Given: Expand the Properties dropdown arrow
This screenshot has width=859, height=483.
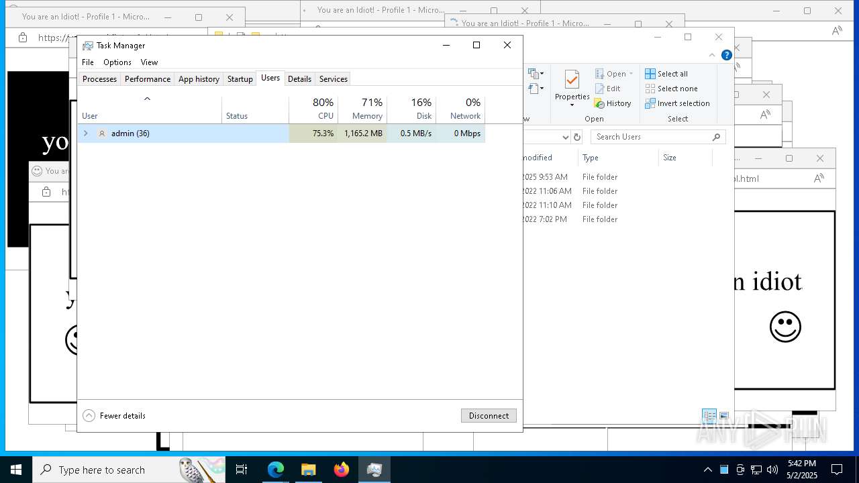Looking at the screenshot, I should [x=572, y=105].
